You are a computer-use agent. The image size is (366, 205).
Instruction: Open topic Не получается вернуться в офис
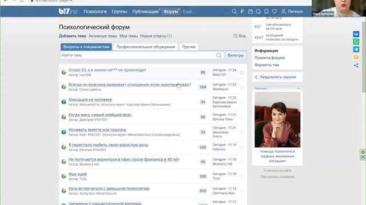pyautogui.click(x=124, y=159)
